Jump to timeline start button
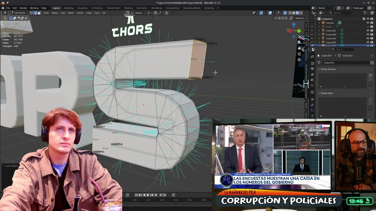The image size is (376, 211). tap(136, 195)
